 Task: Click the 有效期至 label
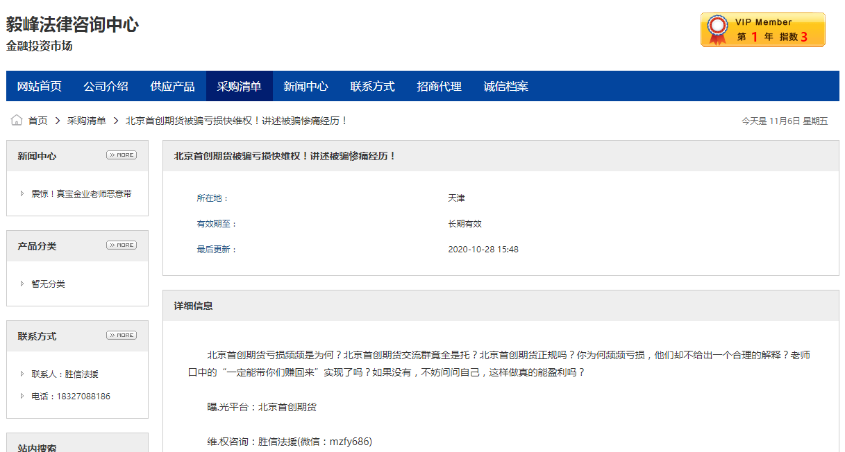tap(217, 224)
